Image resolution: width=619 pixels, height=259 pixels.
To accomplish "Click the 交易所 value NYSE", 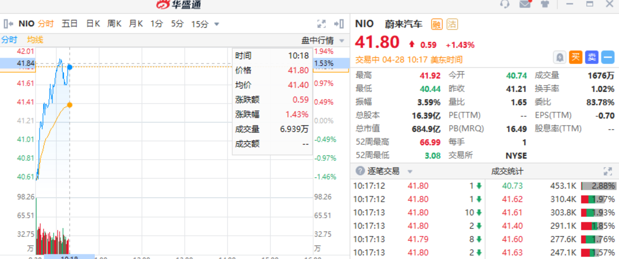I will coord(516,156).
